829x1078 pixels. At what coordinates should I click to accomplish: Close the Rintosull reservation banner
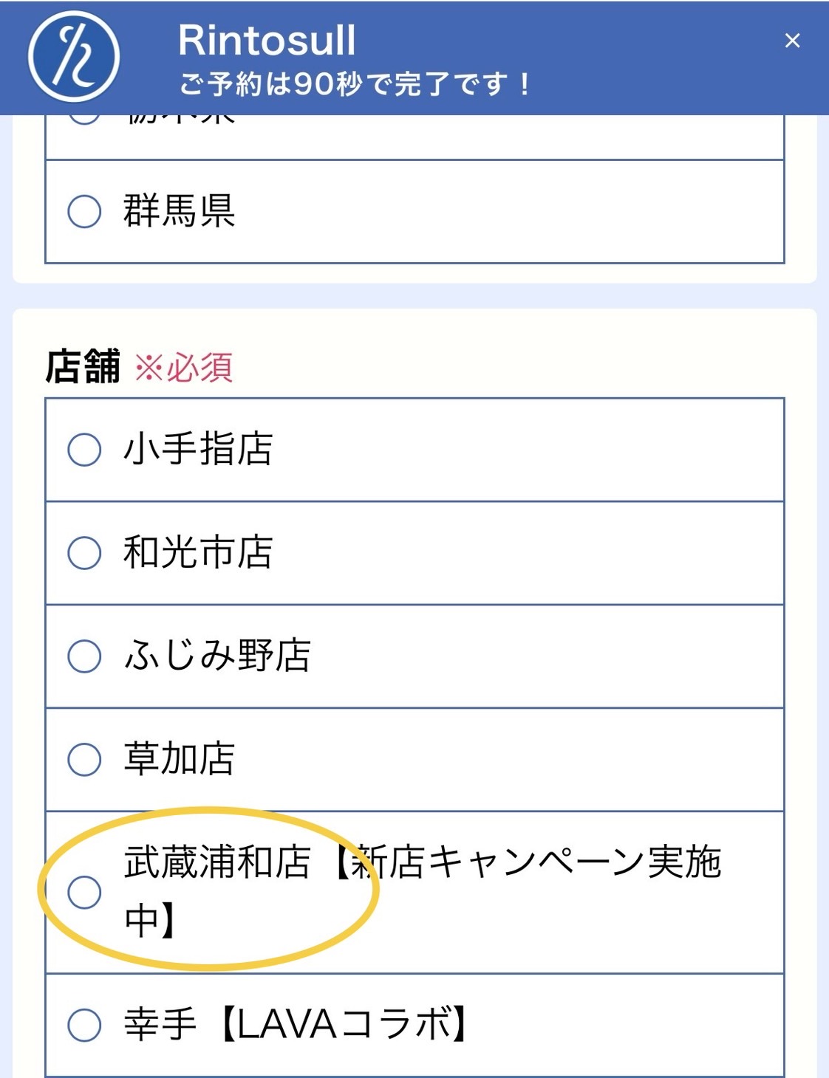click(792, 41)
